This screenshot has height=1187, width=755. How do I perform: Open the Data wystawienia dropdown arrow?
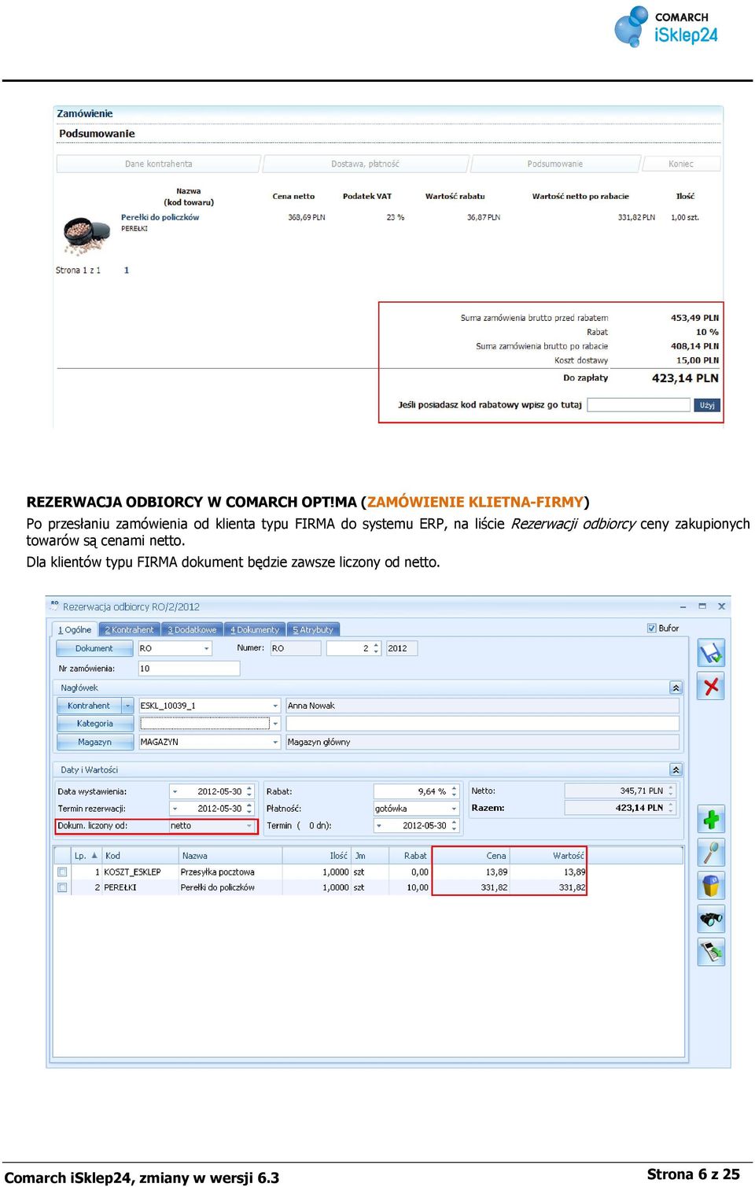[x=175, y=791]
